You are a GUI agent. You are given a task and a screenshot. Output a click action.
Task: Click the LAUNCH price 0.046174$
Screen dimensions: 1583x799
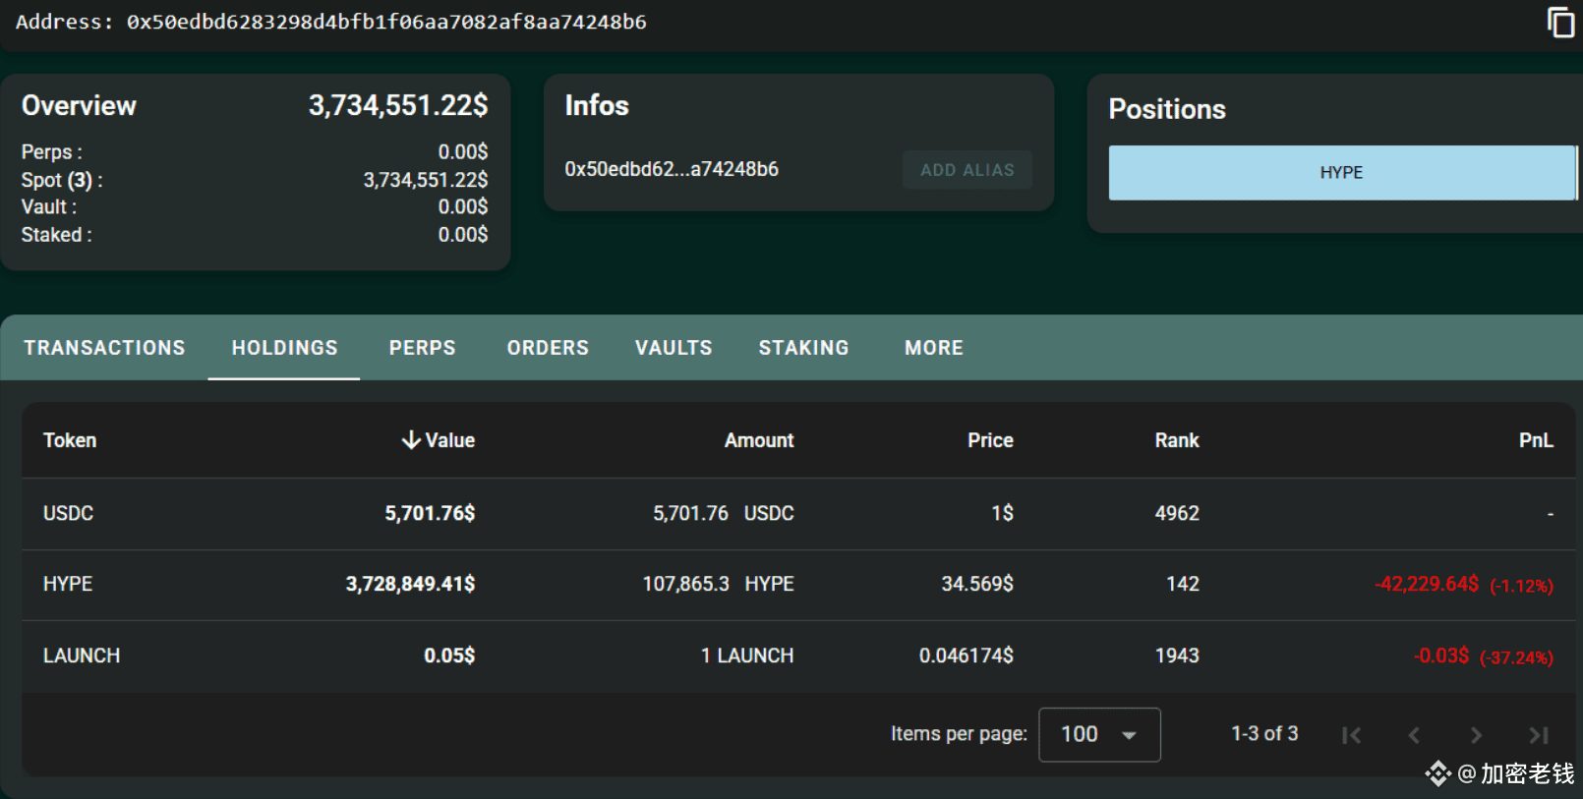pyautogui.click(x=967, y=656)
